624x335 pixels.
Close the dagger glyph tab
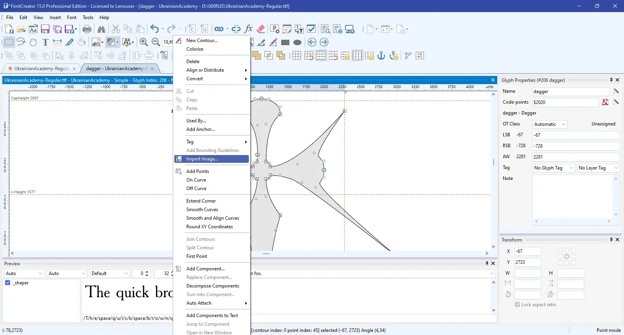(x=152, y=69)
